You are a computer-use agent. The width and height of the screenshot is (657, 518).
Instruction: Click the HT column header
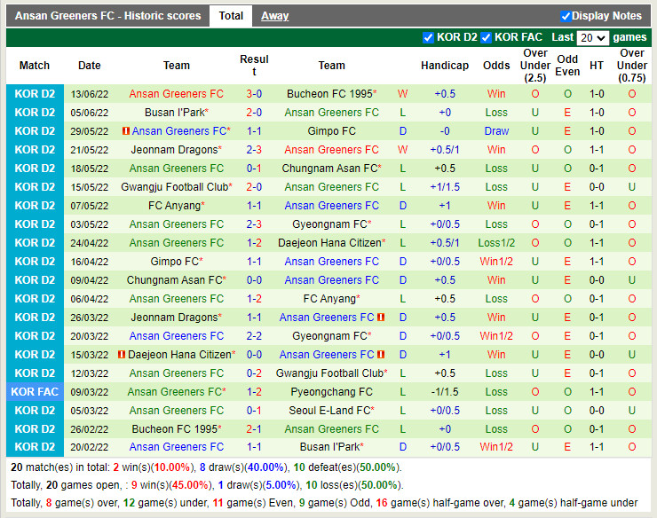click(597, 66)
